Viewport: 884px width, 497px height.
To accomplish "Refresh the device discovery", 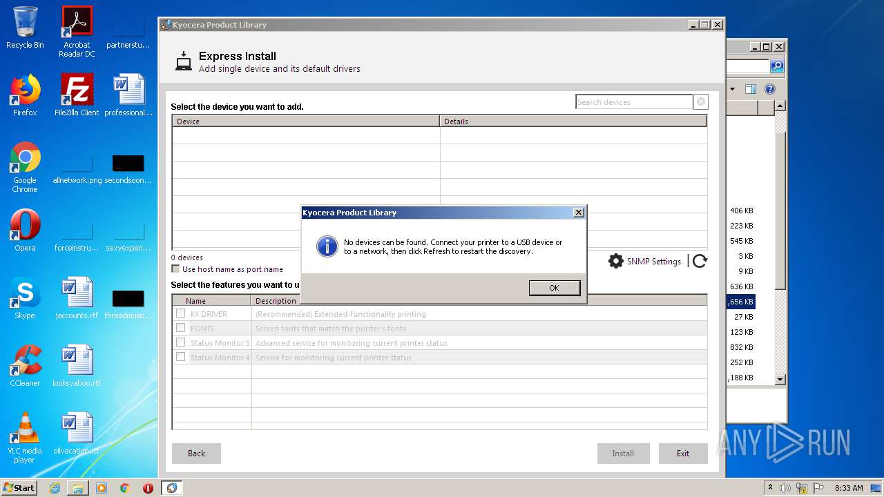I will 700,261.
